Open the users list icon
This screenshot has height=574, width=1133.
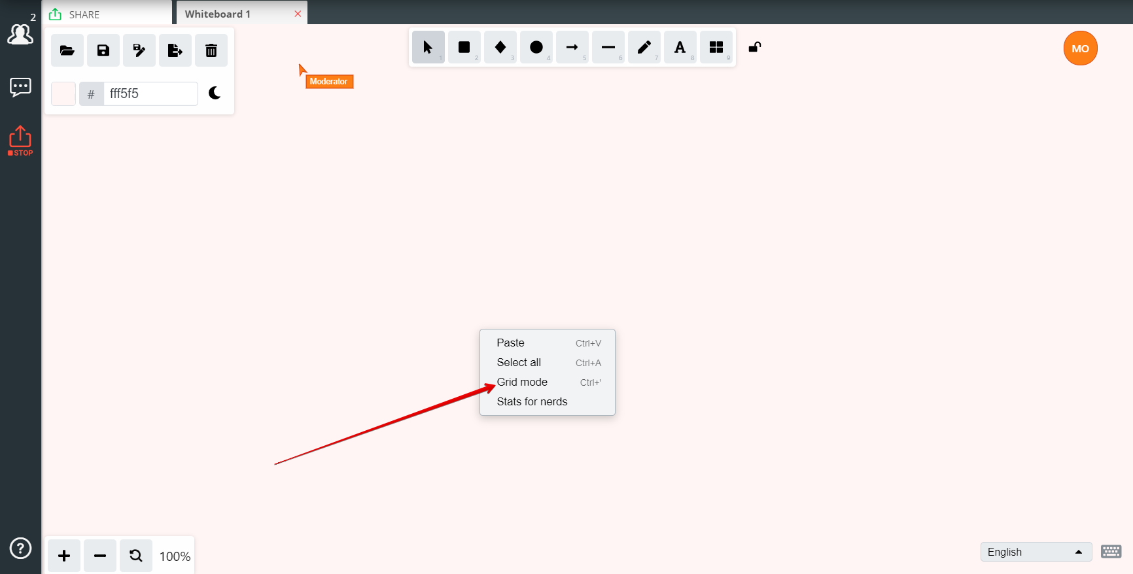(20, 33)
